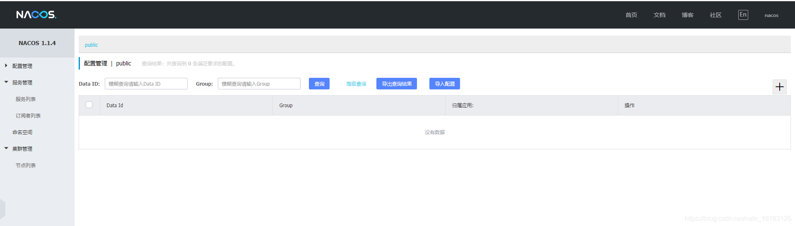Click the 查询 button

(x=319, y=84)
